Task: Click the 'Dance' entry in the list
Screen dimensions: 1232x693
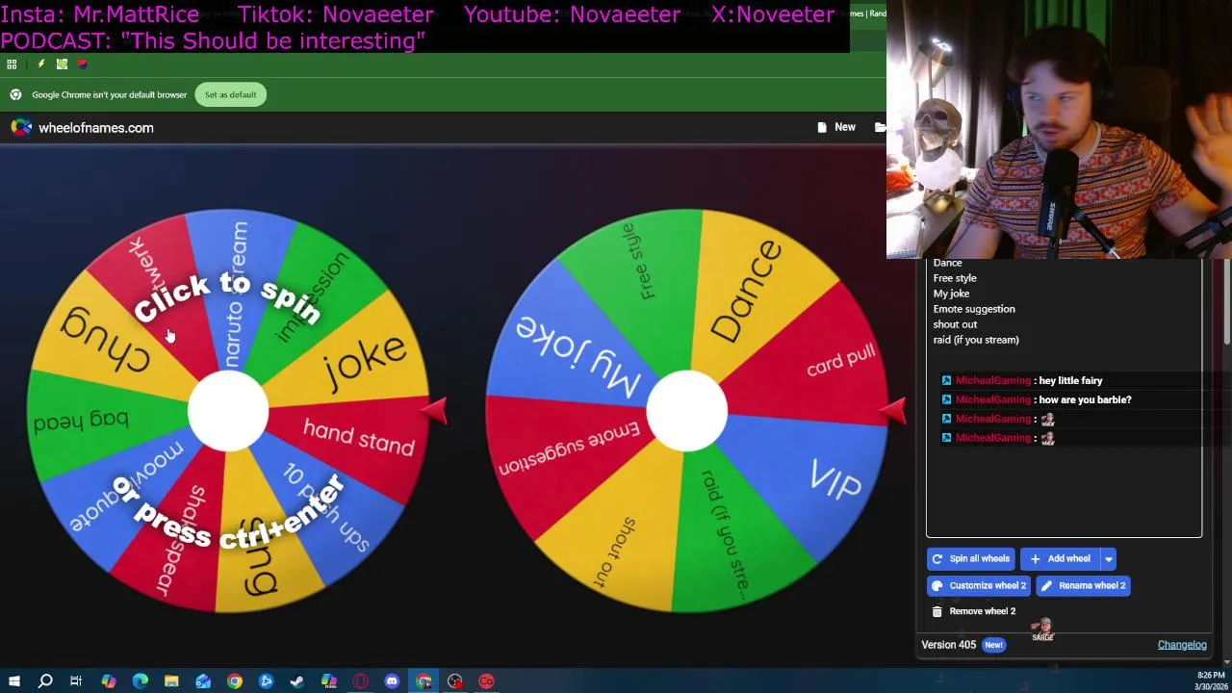Action: pyautogui.click(x=947, y=263)
